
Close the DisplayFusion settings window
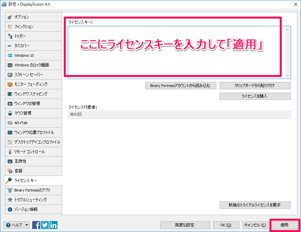tap(296, 4)
